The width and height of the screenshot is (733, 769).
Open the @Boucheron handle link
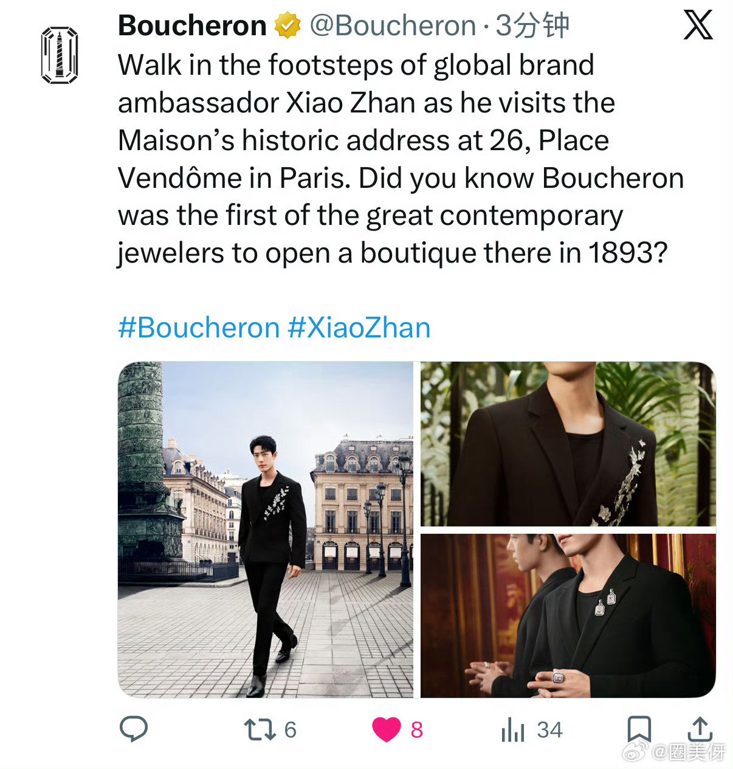pyautogui.click(x=393, y=26)
